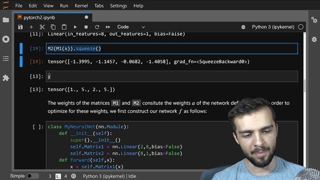Enable the debugger bug icon in toolbar

tap(243, 27)
